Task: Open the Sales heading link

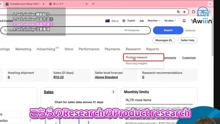Action: click(49, 92)
